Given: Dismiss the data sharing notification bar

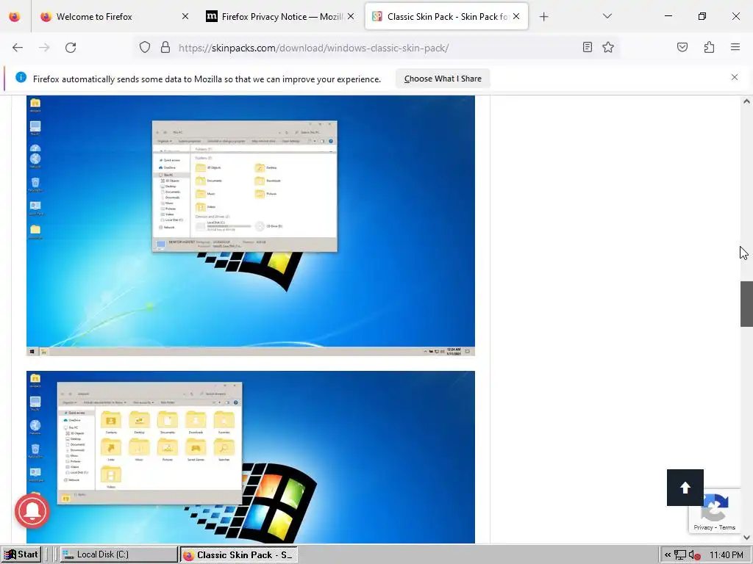Looking at the screenshot, I should tap(735, 77).
